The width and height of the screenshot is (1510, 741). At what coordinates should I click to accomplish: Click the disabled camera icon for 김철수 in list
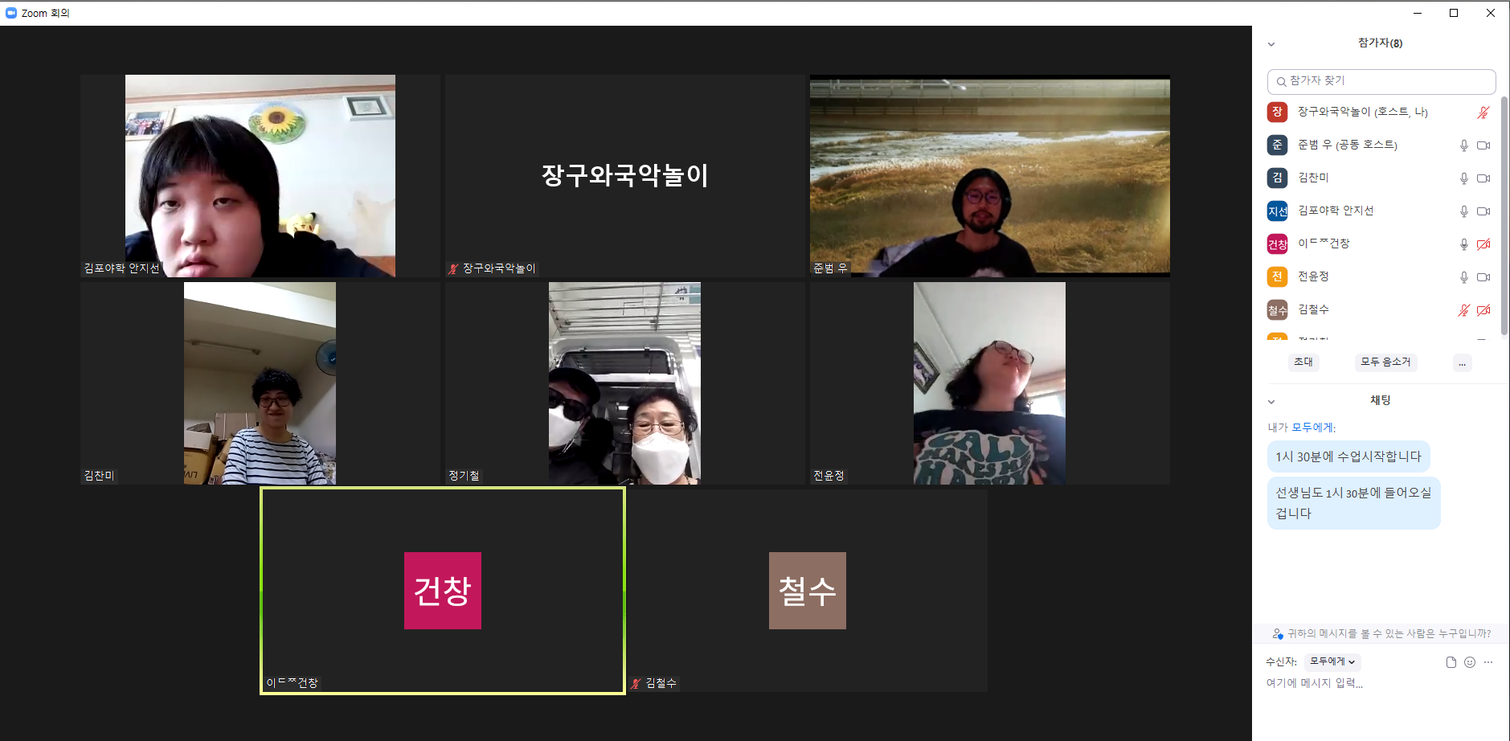[1483, 310]
